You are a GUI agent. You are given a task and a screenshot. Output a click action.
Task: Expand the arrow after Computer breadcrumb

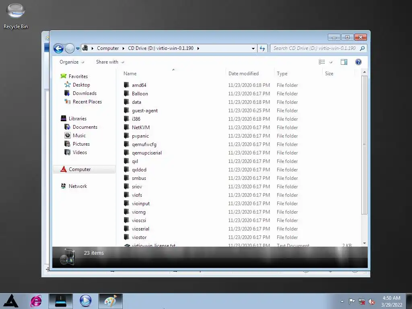pyautogui.click(x=123, y=48)
